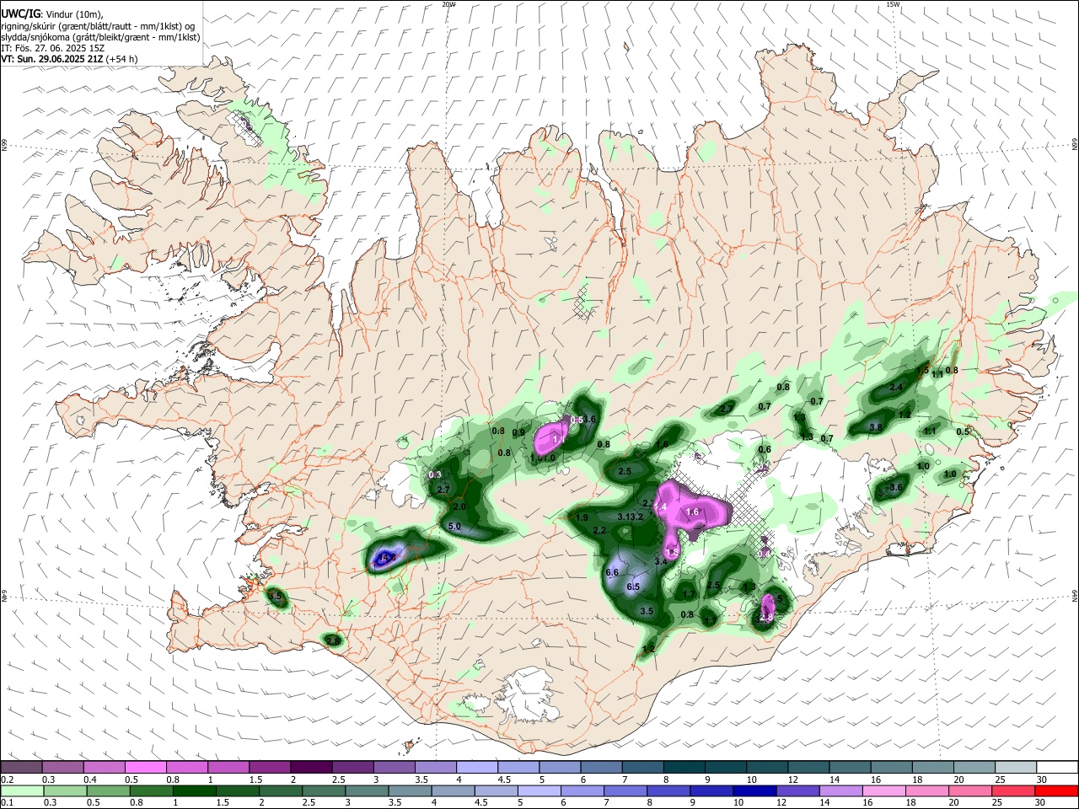The image size is (1079, 809).
Task: Click the 0.2 label on the snow scale
Action: tap(7, 780)
